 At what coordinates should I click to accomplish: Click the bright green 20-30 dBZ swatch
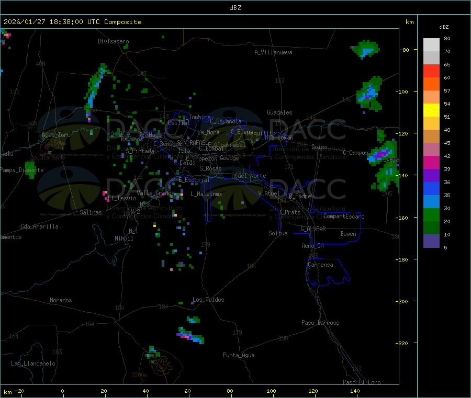point(431,215)
